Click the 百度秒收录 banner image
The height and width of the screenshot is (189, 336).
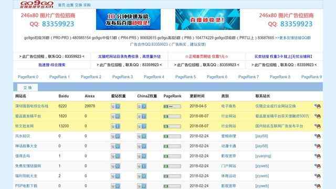[207, 19]
